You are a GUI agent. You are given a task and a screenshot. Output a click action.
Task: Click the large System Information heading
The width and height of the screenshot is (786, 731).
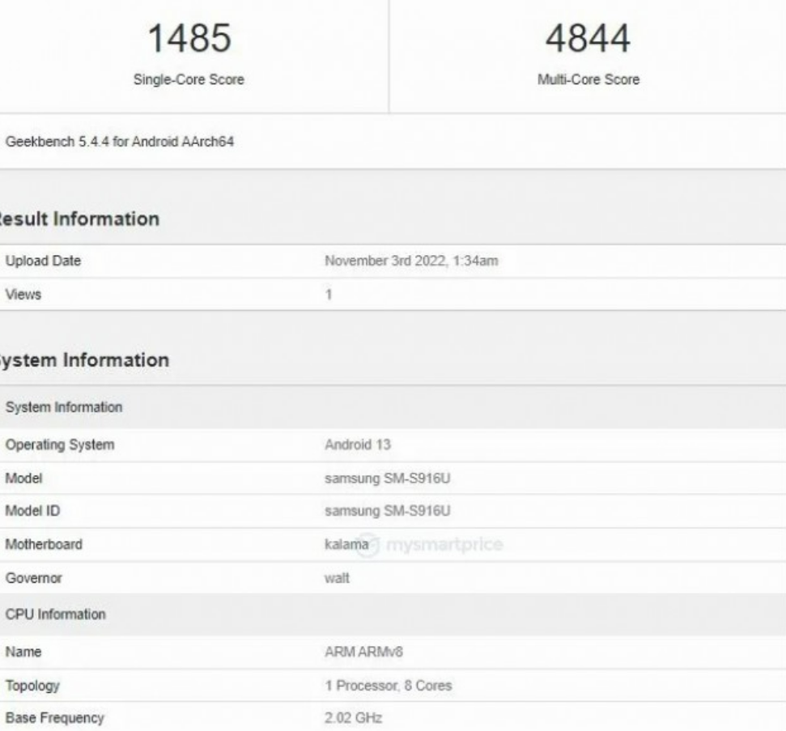(83, 360)
